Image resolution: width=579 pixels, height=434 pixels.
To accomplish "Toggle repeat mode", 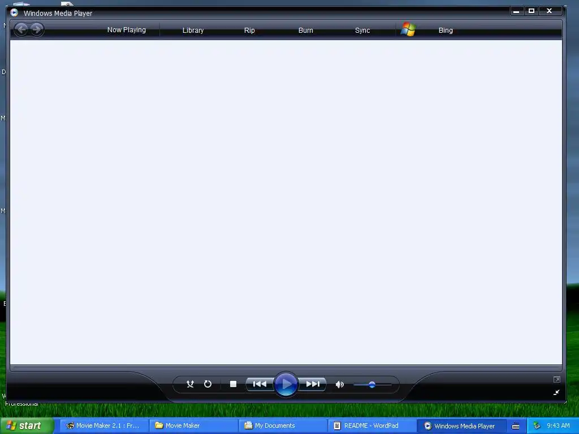I will pos(208,384).
